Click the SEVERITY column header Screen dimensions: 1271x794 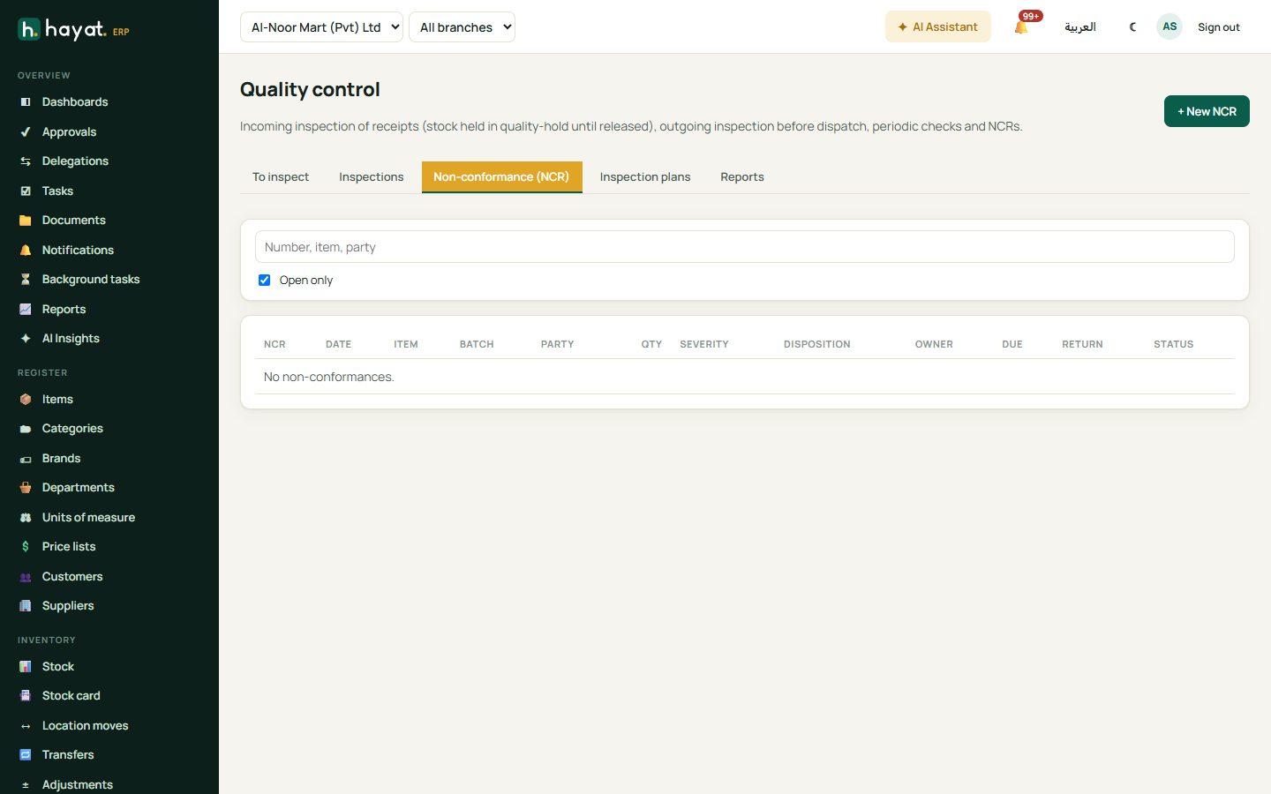tap(704, 344)
